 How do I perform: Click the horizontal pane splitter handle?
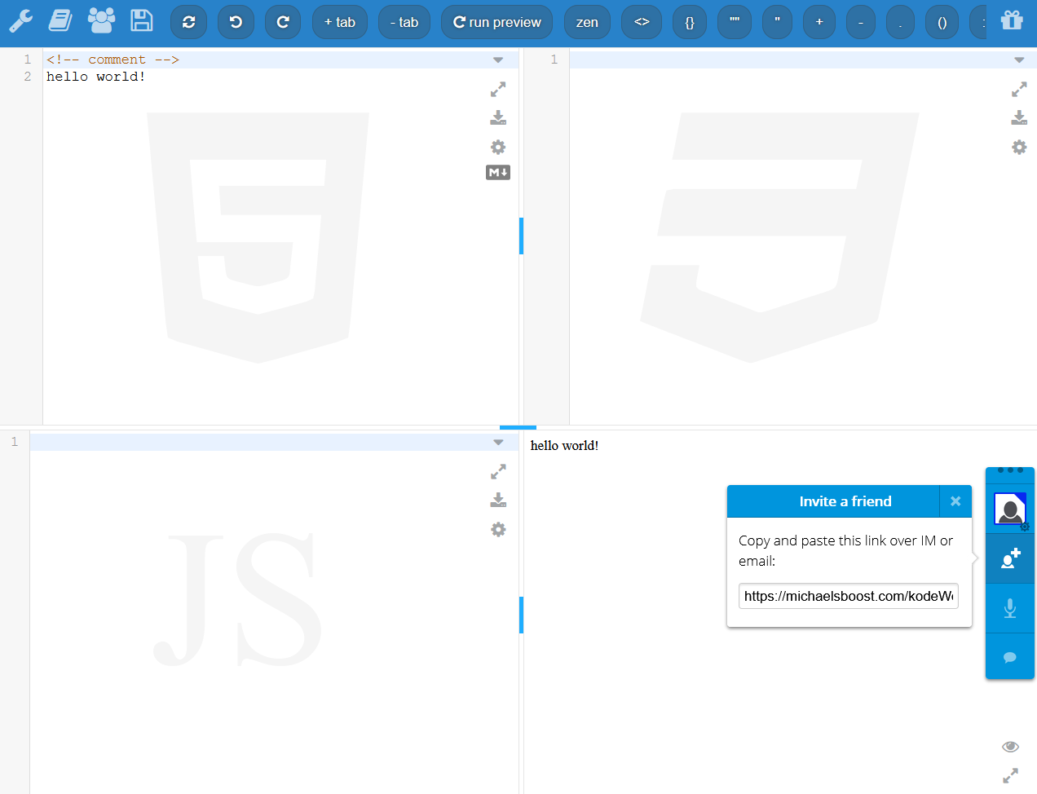click(518, 427)
